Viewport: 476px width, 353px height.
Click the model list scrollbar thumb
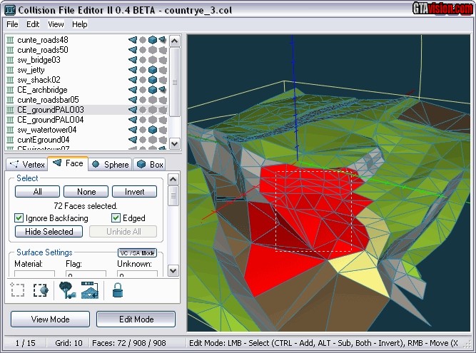175,81
